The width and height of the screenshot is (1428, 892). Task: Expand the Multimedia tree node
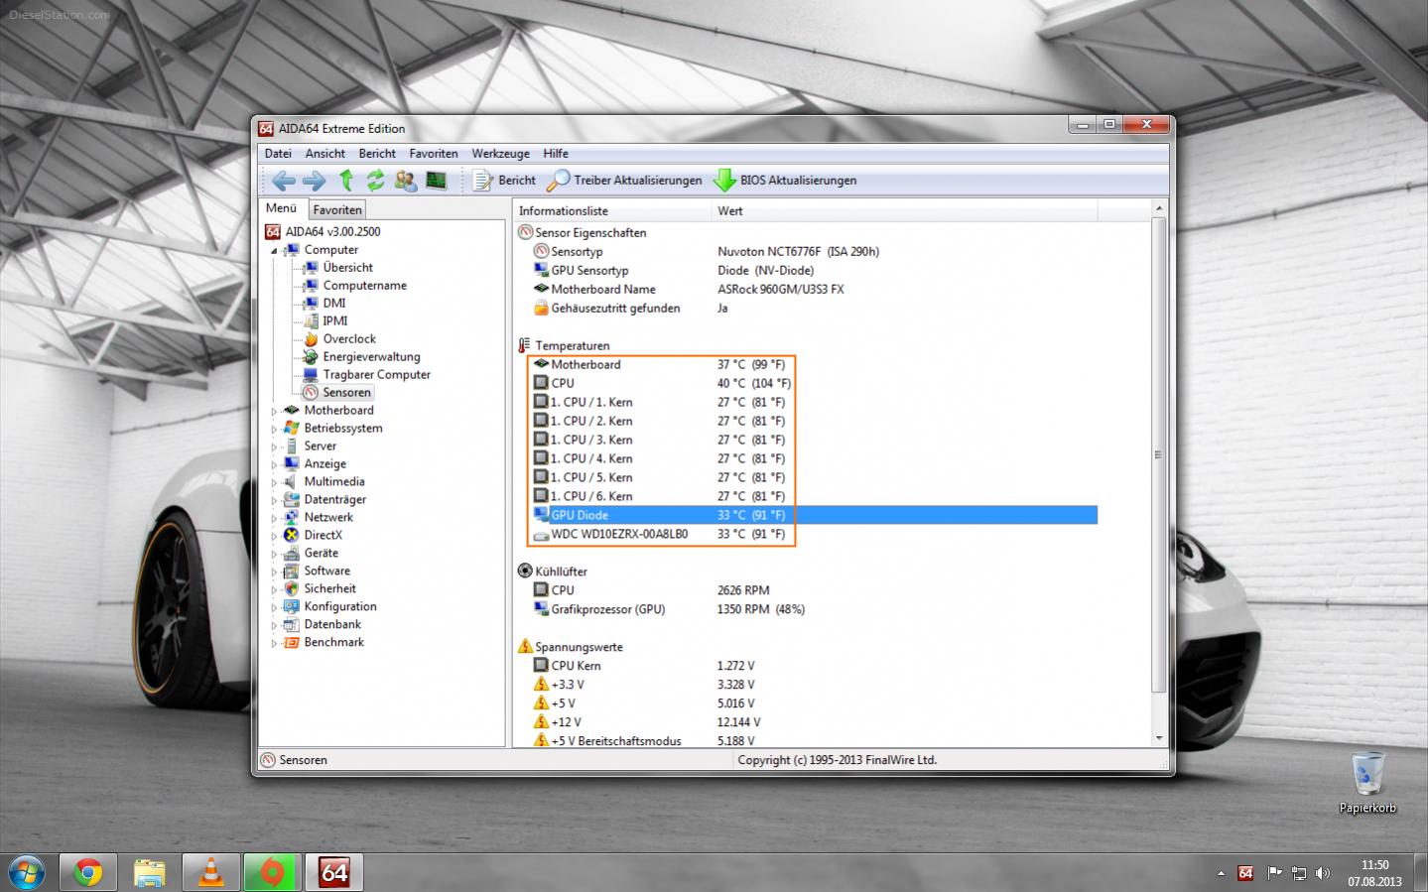pos(274,482)
